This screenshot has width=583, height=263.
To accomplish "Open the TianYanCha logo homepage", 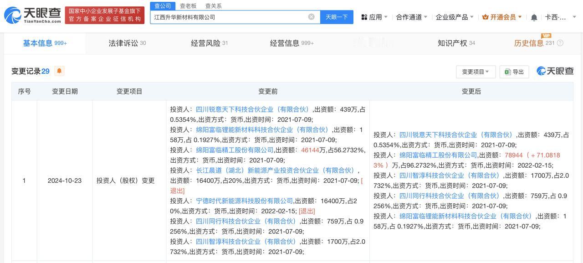I will click(x=32, y=16).
